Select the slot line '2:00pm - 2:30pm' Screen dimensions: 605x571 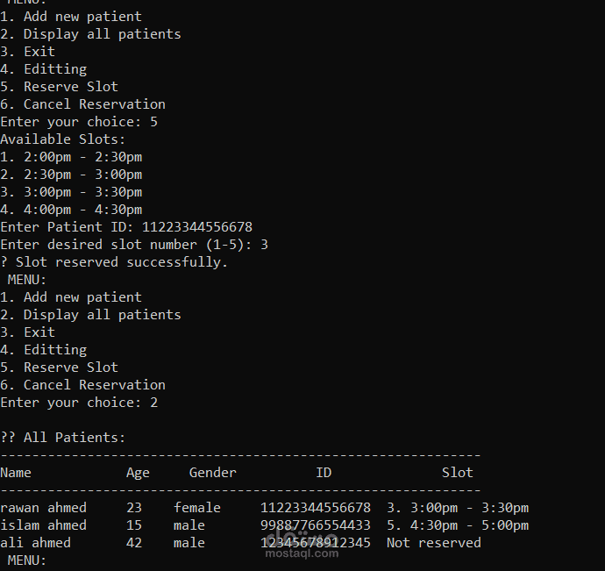71,157
